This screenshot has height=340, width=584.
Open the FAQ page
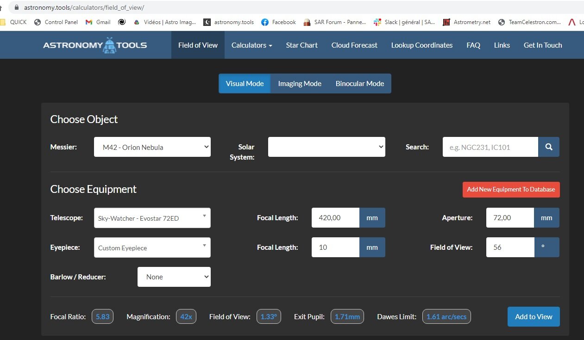(x=473, y=45)
